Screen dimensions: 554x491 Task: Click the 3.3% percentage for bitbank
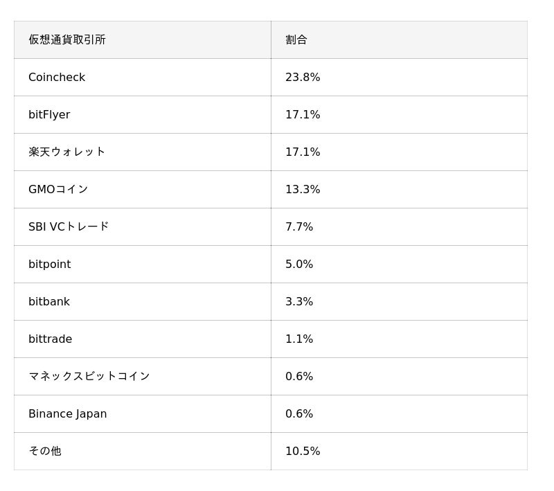(x=299, y=302)
